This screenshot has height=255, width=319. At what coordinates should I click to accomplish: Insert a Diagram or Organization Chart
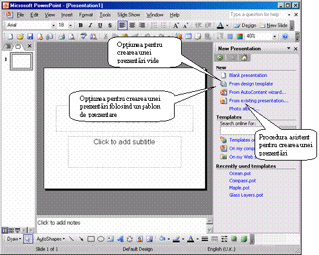pyautogui.click(x=130, y=239)
